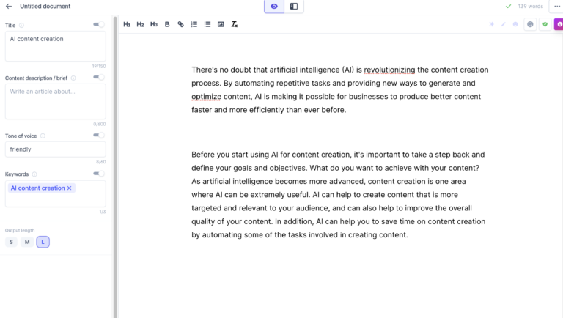This screenshot has width=563, height=318.
Task: Insert an image into the document
Action: 221,24
